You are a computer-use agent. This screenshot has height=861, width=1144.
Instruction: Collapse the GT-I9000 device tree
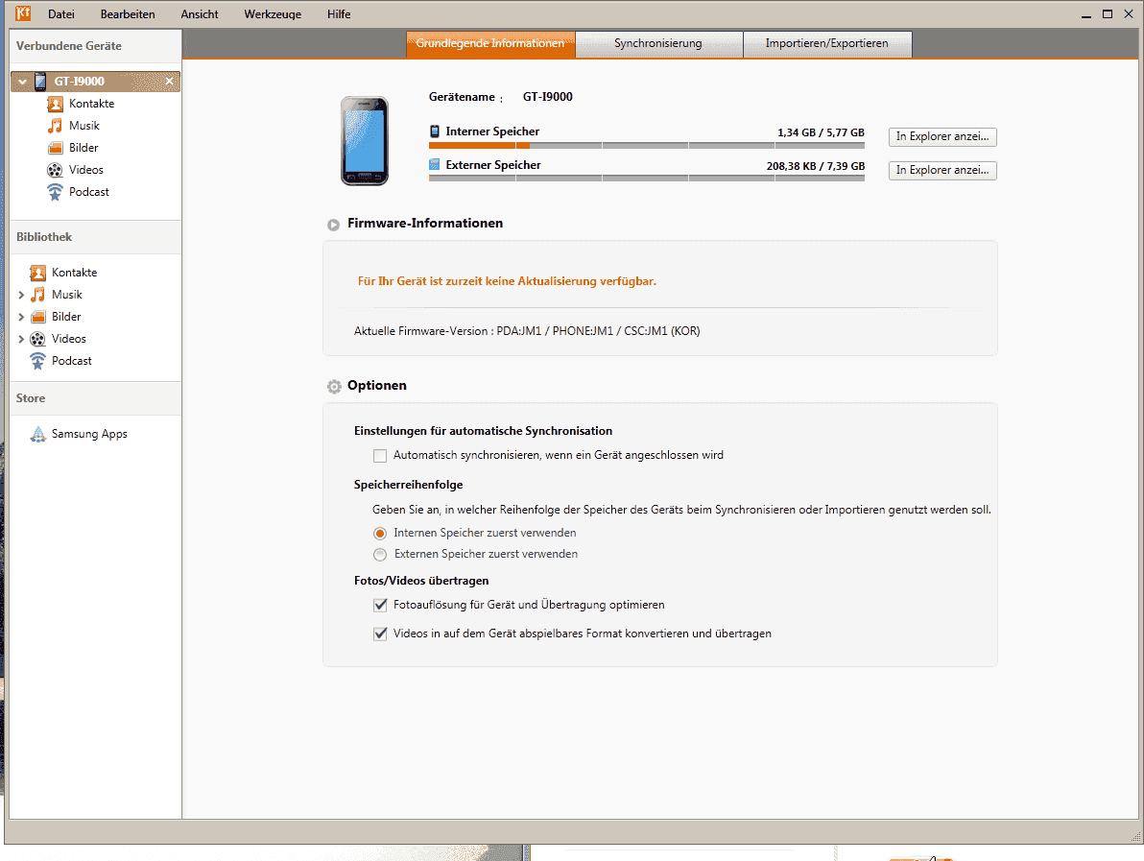click(23, 82)
